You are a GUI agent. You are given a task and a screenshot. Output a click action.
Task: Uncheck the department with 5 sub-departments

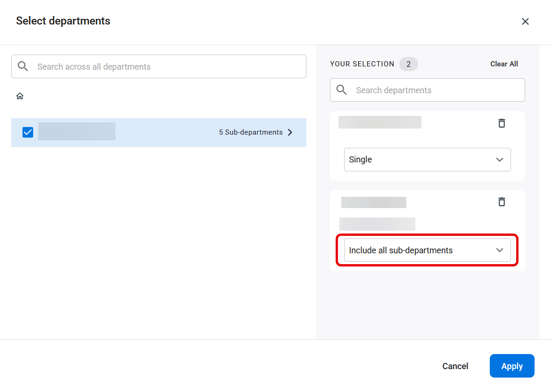point(28,132)
